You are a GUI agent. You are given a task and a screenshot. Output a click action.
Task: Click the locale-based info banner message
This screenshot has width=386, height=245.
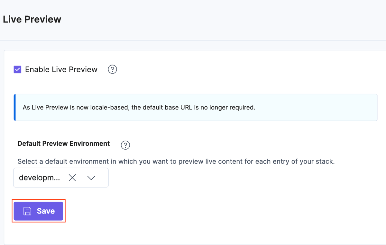pyautogui.click(x=139, y=107)
